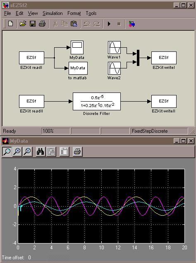Select the MyData to matlab block
Image resolution: width=196 pixels, height=263 pixels.
click(78, 68)
